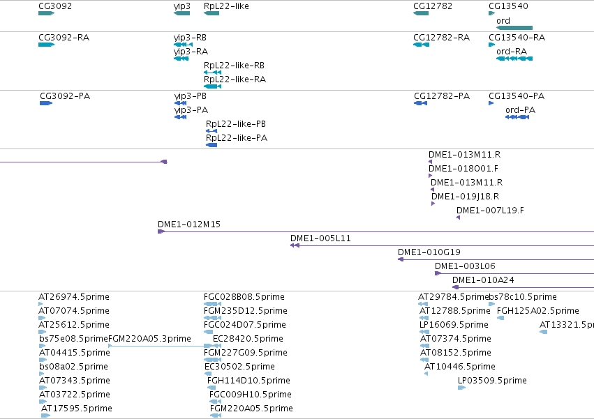
Task: Select the ord-RA transcript label
Action: [x=512, y=52]
